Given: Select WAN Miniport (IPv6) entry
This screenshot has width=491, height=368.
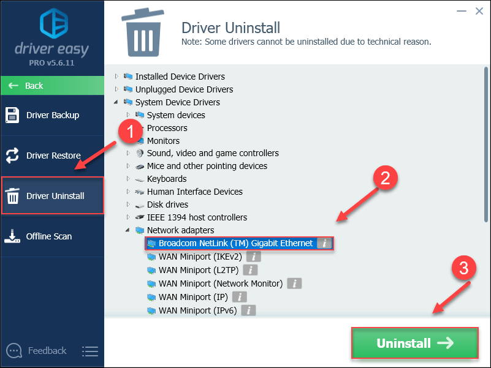Looking at the screenshot, I should [x=197, y=310].
